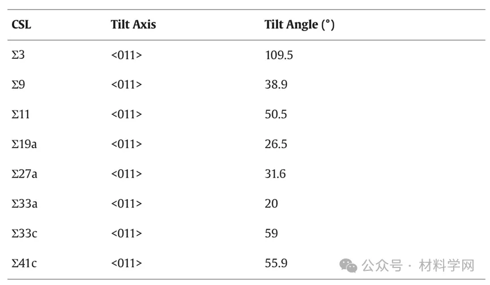Click the Σ27a cell
Screen dimensions: 490x285
(x=24, y=174)
